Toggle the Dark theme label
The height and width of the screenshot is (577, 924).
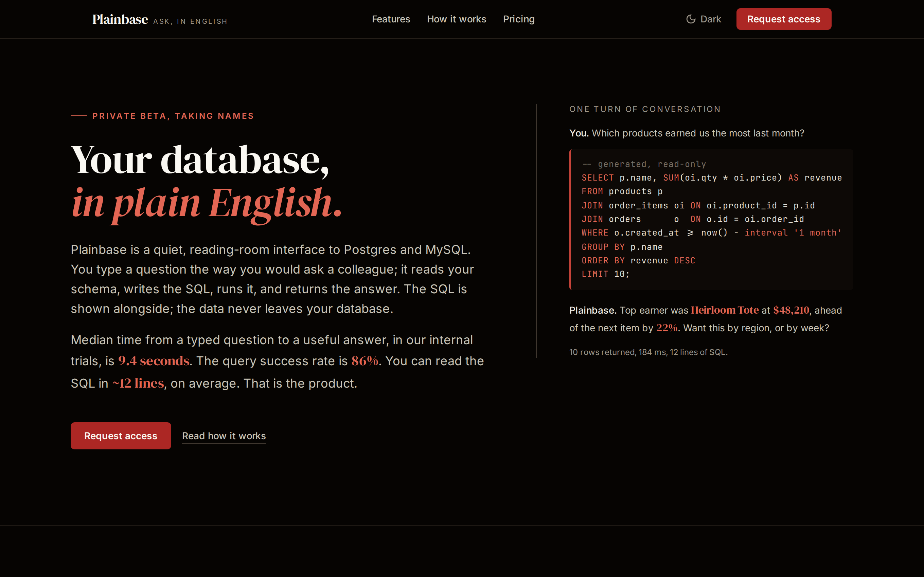pyautogui.click(x=711, y=19)
